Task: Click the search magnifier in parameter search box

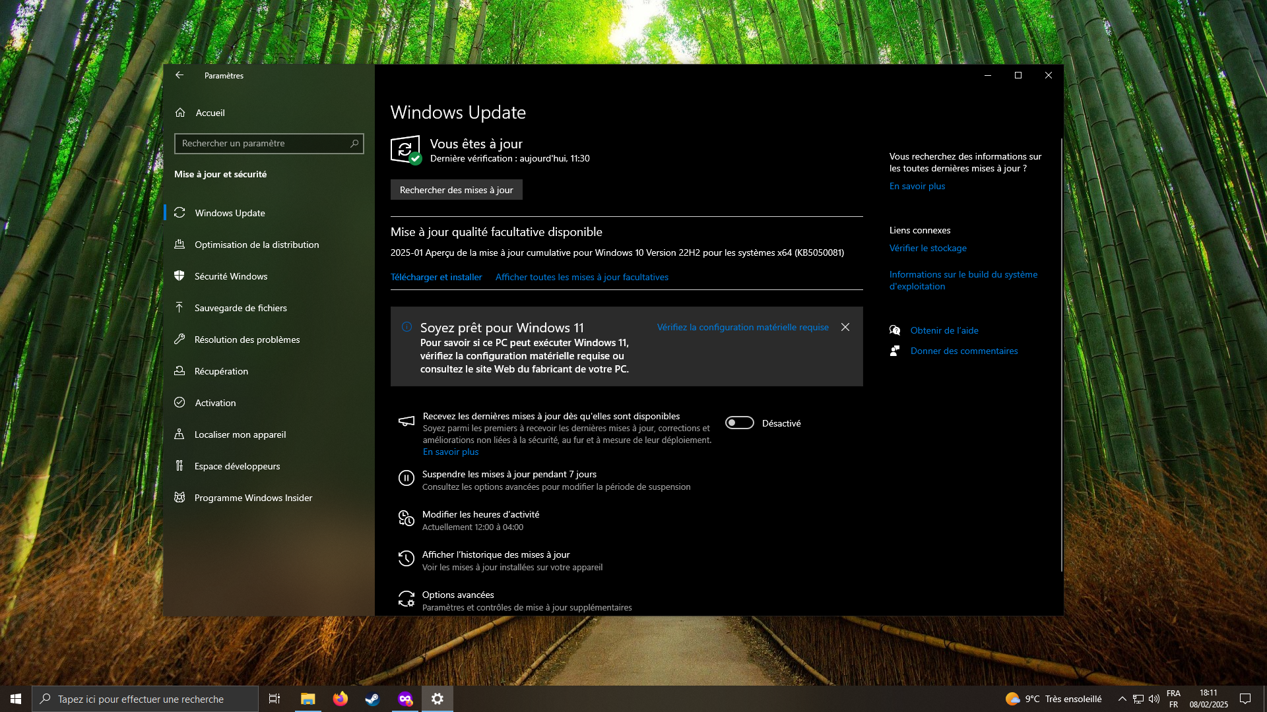Action: click(x=354, y=143)
